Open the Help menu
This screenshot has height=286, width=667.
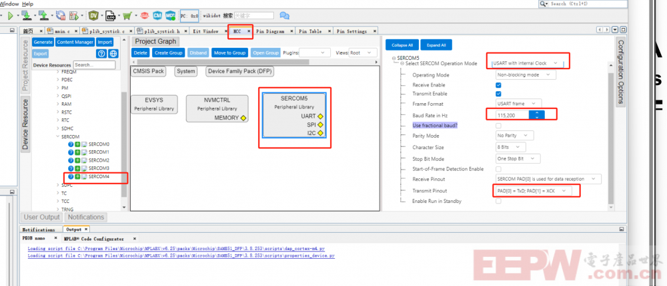(x=27, y=4)
